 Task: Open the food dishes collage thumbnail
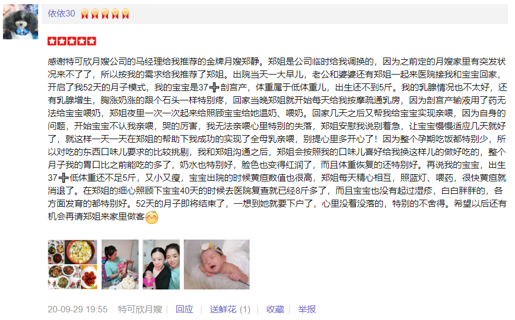[x=72, y=264]
